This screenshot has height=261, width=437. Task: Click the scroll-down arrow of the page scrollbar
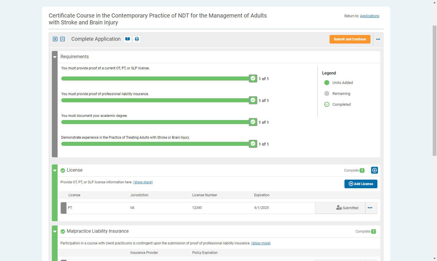click(434, 258)
